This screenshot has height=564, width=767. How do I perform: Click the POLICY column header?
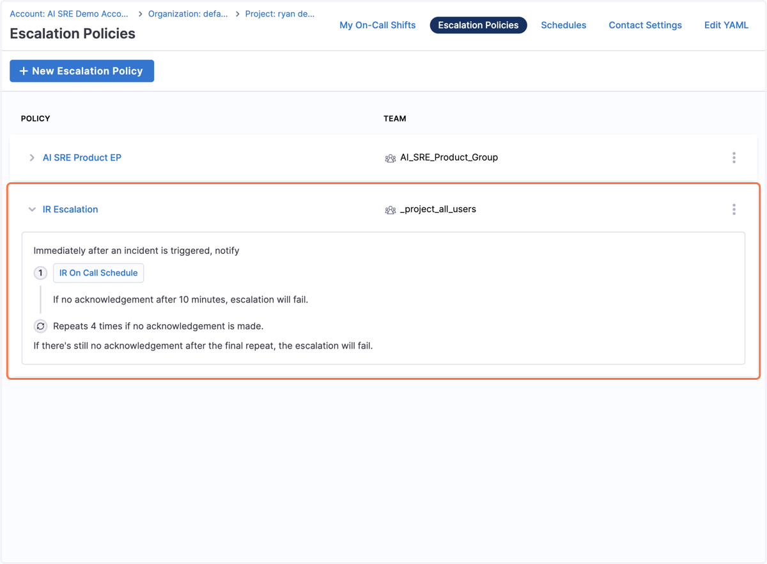pos(35,118)
